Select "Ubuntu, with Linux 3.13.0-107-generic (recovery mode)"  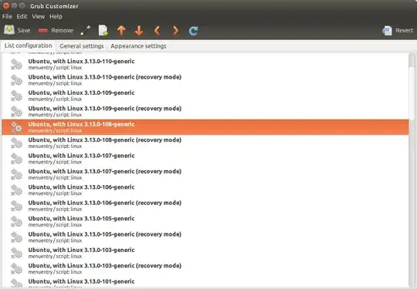(x=105, y=171)
